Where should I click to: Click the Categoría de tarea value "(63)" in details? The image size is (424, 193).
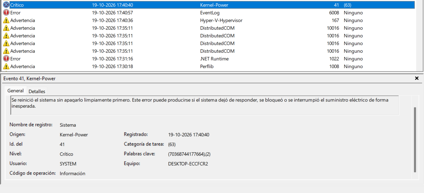click(172, 145)
